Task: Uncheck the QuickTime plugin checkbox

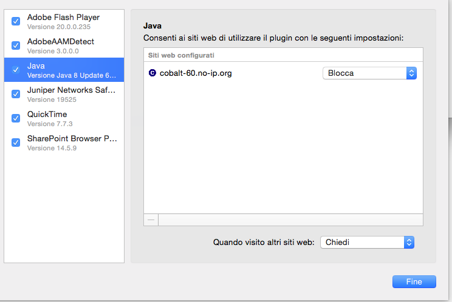Action: [x=16, y=118]
